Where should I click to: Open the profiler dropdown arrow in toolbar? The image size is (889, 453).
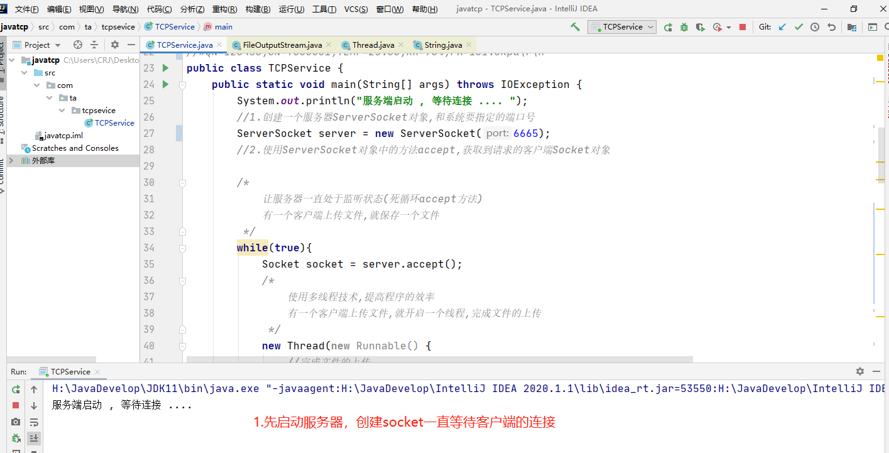point(729,26)
